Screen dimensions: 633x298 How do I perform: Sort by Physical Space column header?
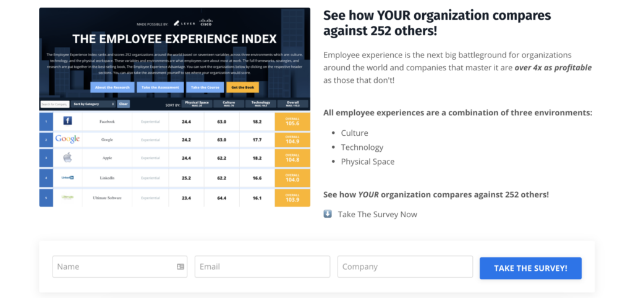(x=197, y=104)
